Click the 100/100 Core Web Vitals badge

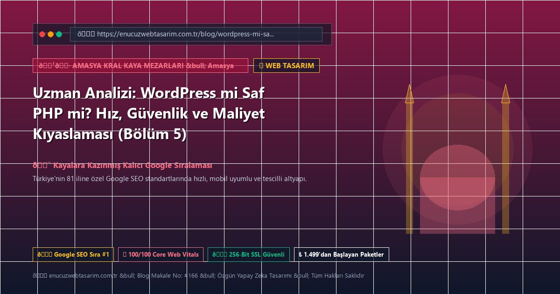pyautogui.click(x=161, y=254)
